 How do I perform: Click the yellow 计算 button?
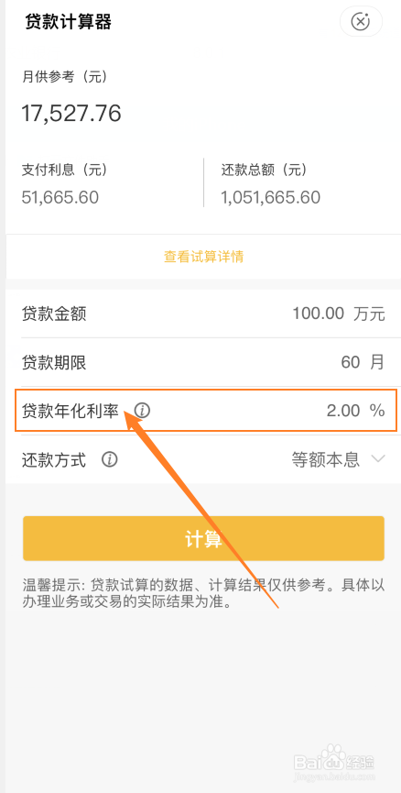[203, 539]
